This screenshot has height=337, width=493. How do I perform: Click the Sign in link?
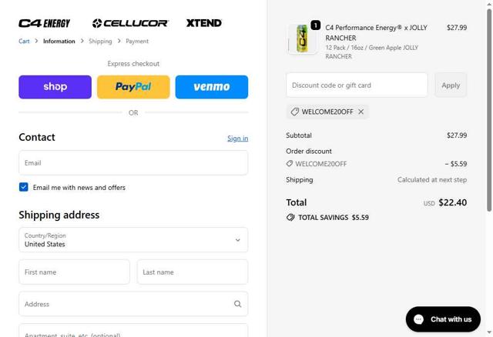237,138
